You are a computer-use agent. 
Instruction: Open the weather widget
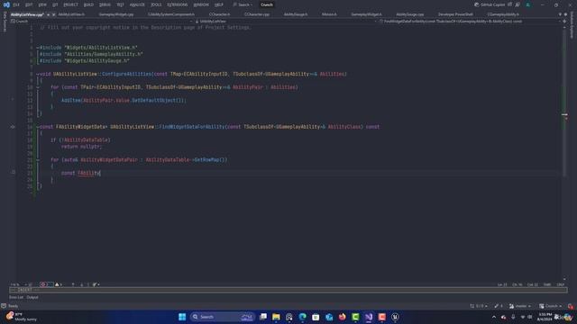(22, 317)
